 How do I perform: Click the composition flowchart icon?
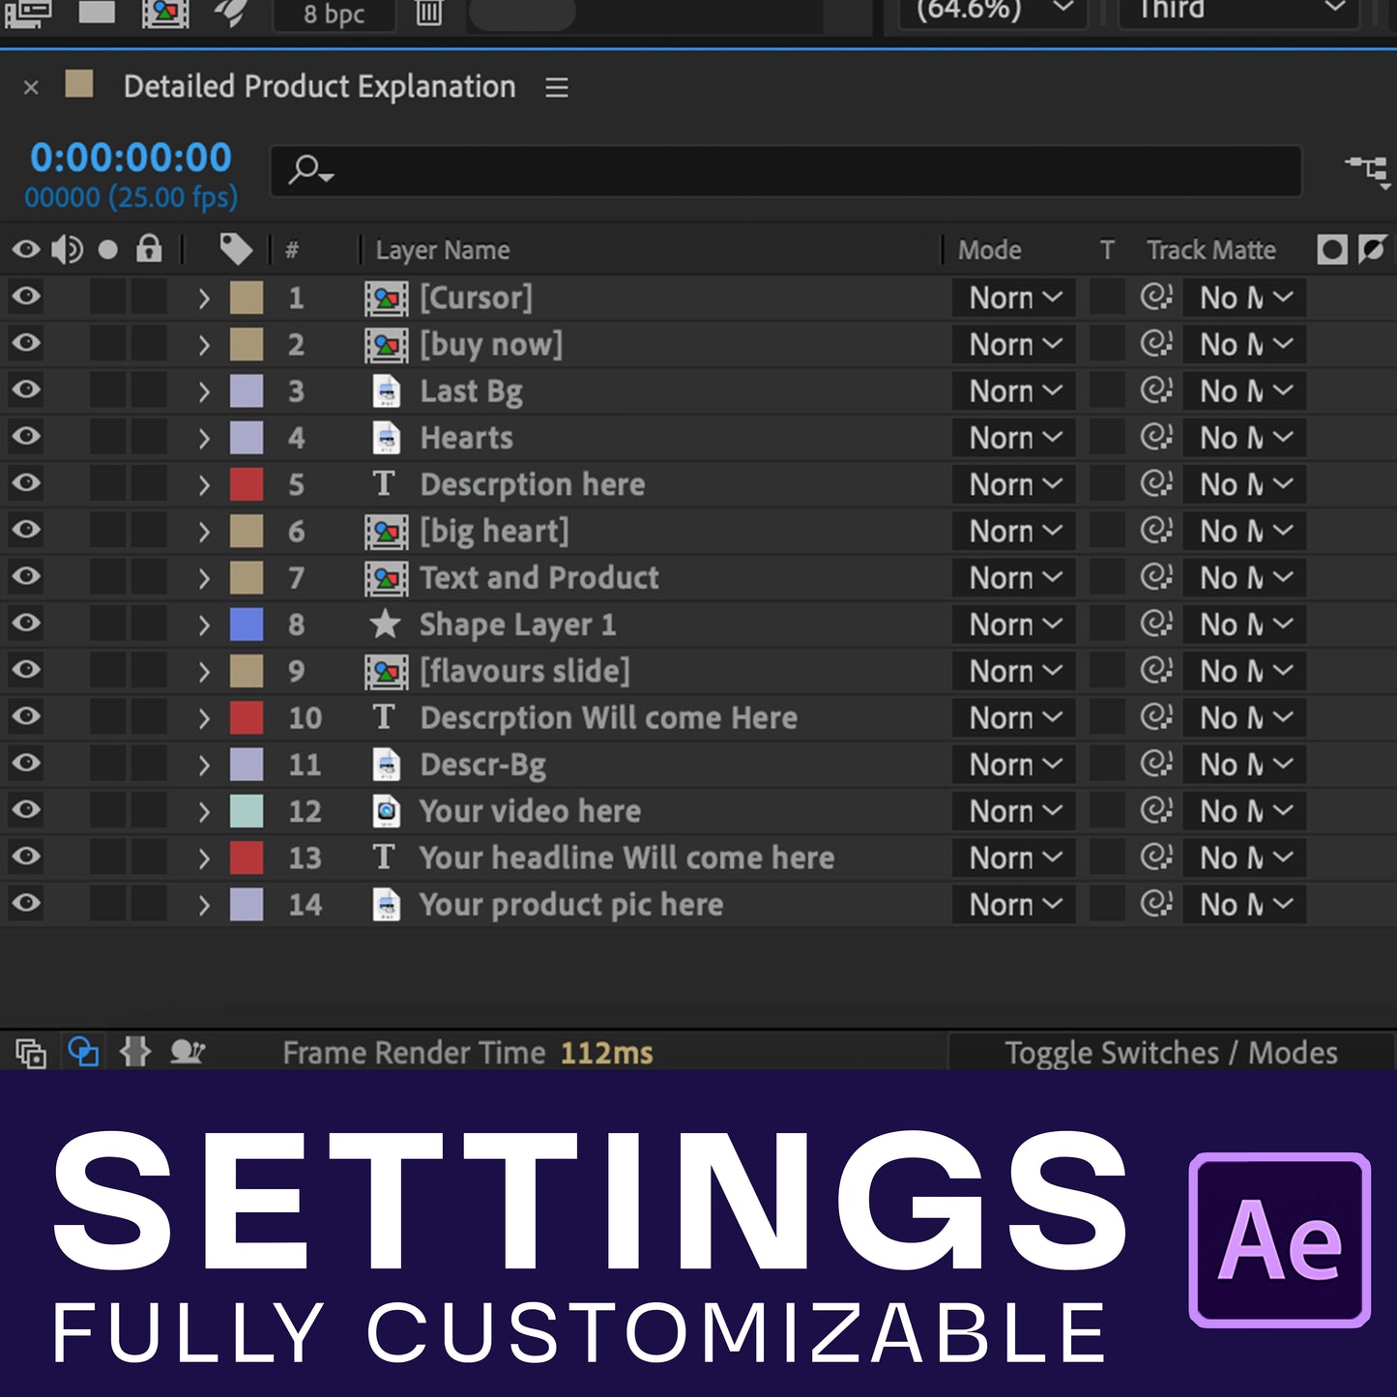click(1367, 171)
